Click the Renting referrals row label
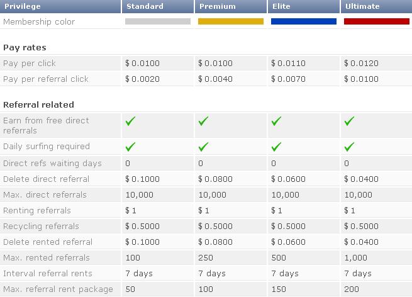Image resolution: width=412 pixels, height=297 pixels. 37,210
